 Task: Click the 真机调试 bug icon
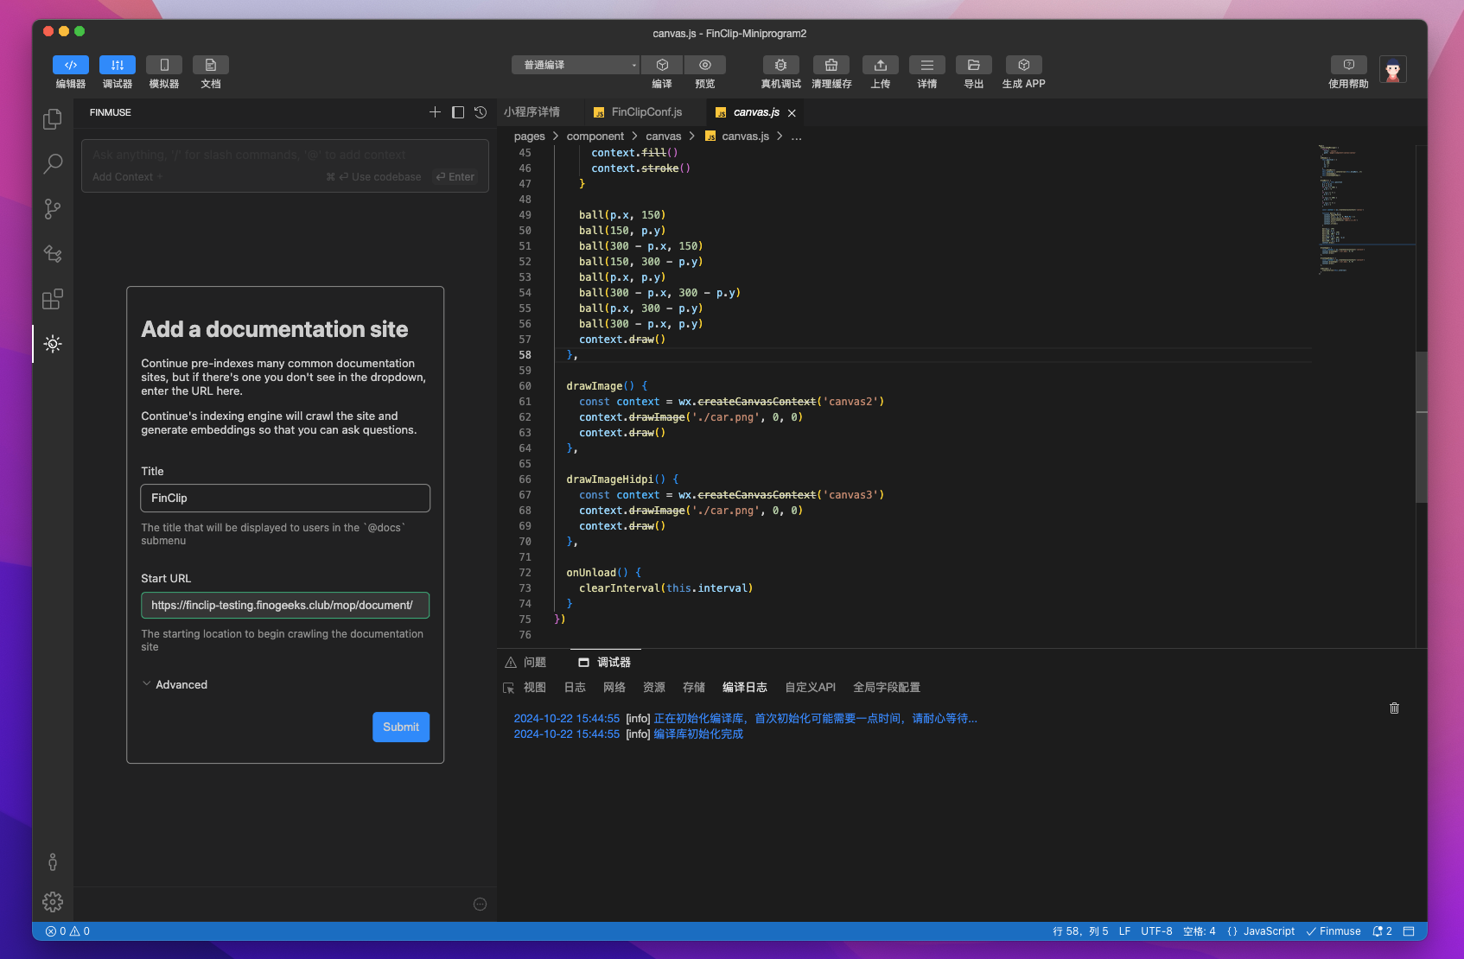pos(780,66)
